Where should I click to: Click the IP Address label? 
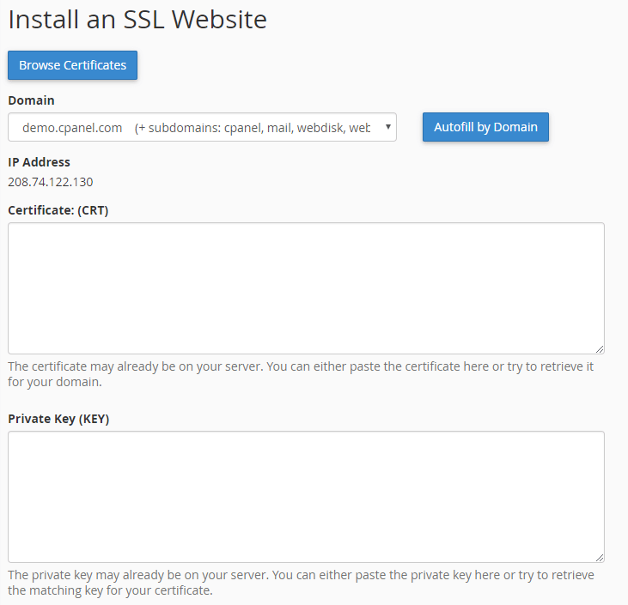coord(39,162)
